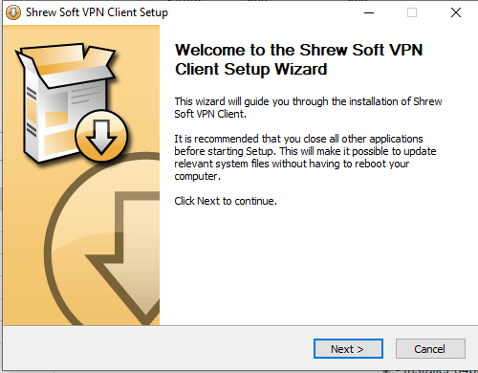Click the grey footer bar beside Next

point(160,348)
